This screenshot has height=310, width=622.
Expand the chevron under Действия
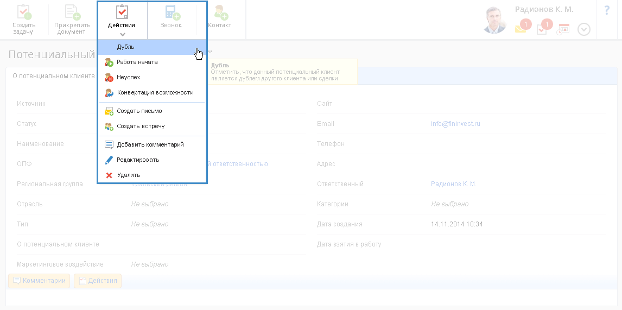coord(122,34)
